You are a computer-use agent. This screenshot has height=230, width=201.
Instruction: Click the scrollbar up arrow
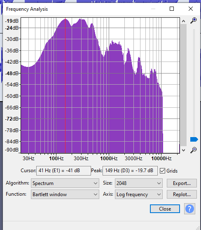tap(183, 21)
